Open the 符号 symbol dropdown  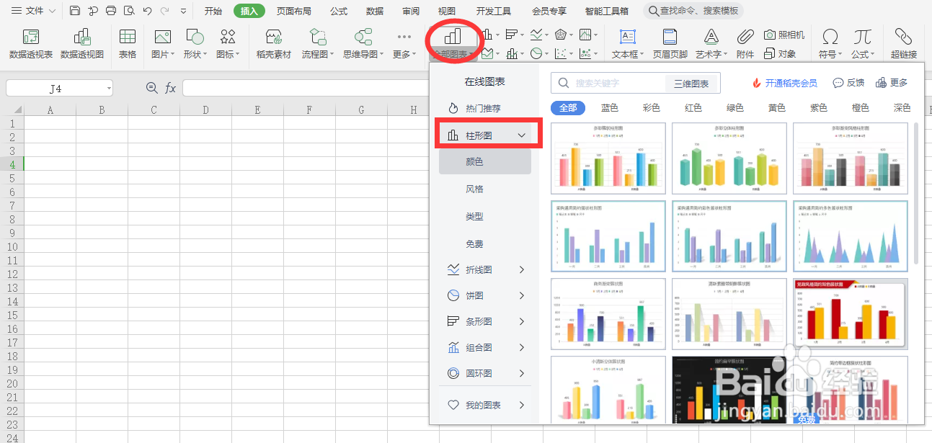(830, 54)
